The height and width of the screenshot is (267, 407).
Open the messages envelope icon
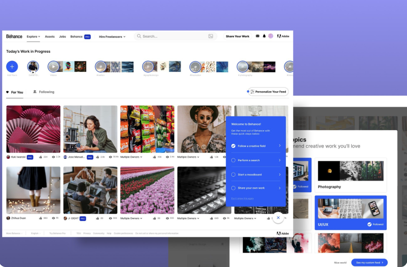click(257, 36)
